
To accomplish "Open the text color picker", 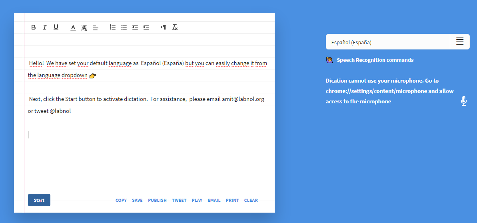I will pyautogui.click(x=73, y=28).
